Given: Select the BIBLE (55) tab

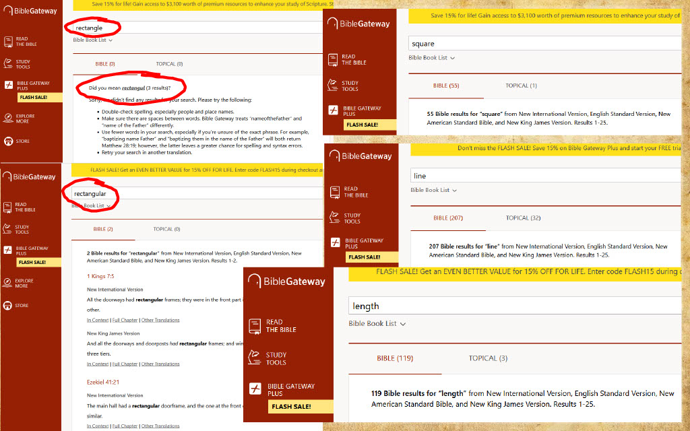Looking at the screenshot, I should 445,86.
